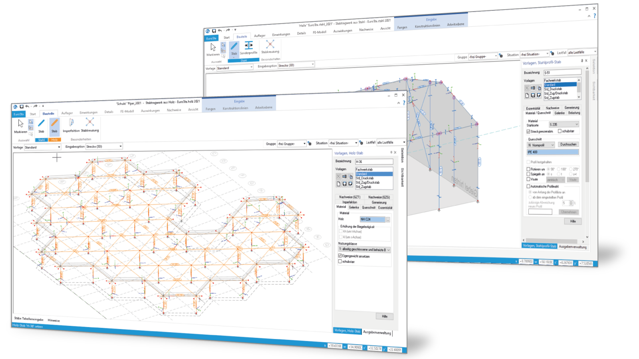Click the redo arrow in holz window

point(36,106)
